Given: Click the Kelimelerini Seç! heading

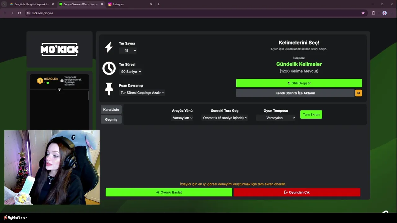Looking at the screenshot, I should [x=299, y=43].
